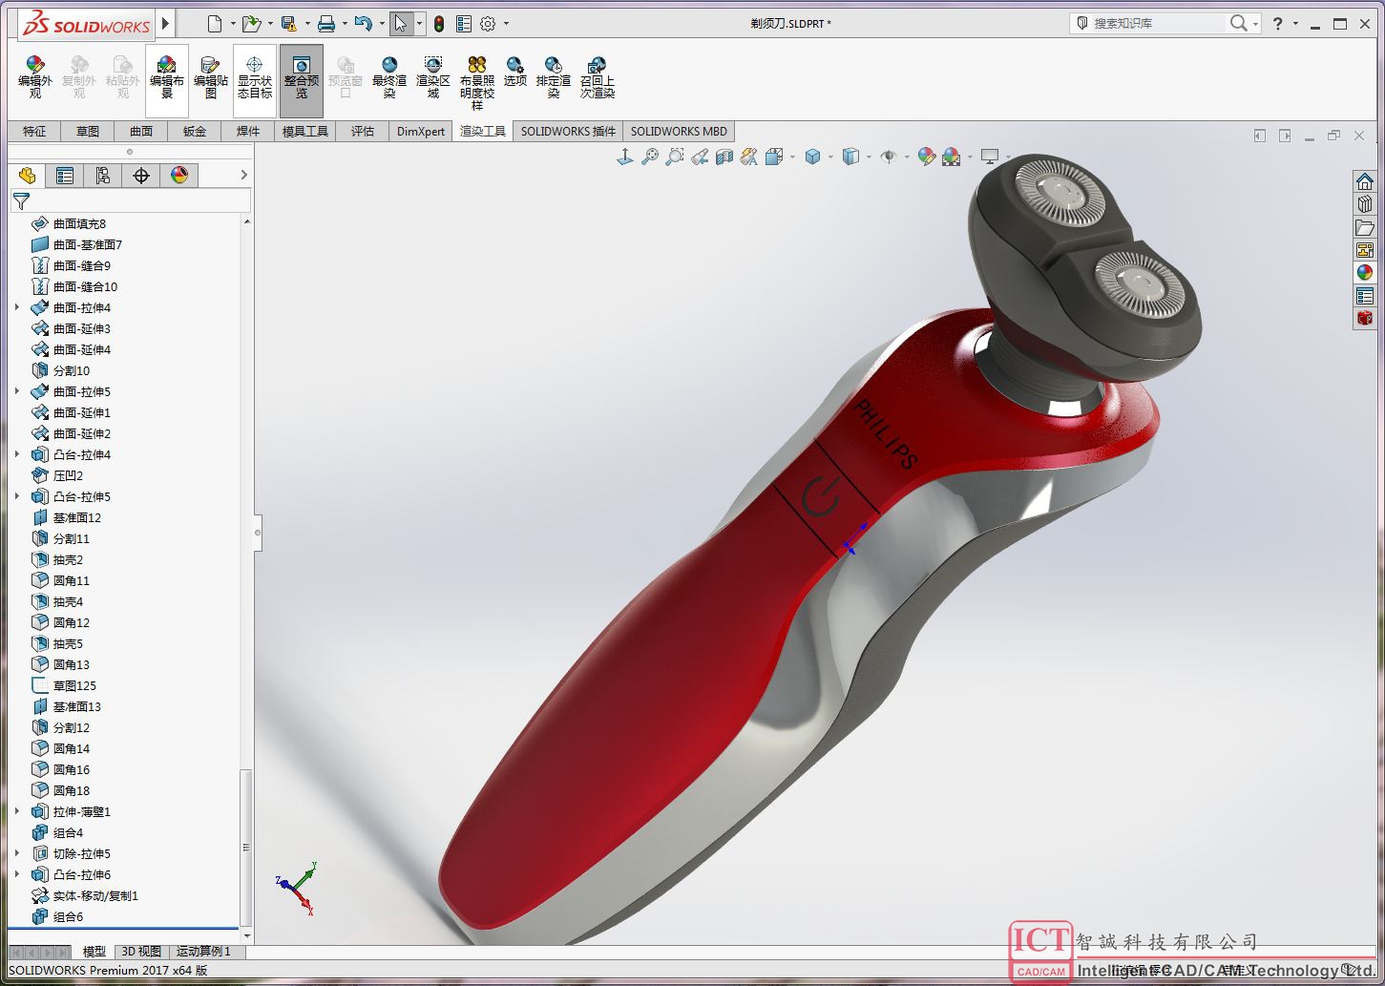The height and width of the screenshot is (986, 1385).
Task: Click the feature tree filter field
Action: pyautogui.click(x=131, y=201)
